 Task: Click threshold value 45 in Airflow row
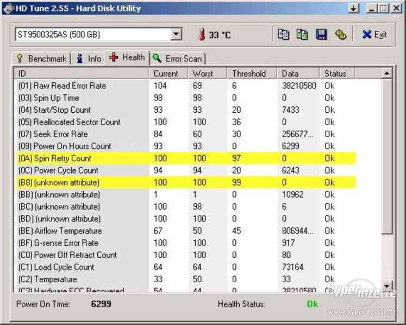pyautogui.click(x=236, y=231)
